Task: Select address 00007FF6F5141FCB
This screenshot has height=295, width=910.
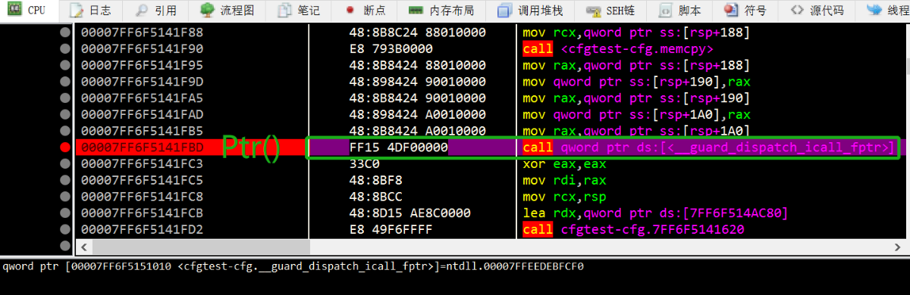Action: [142, 213]
